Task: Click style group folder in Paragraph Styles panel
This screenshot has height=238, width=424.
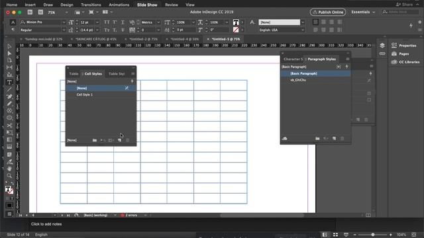Action: pos(317,138)
